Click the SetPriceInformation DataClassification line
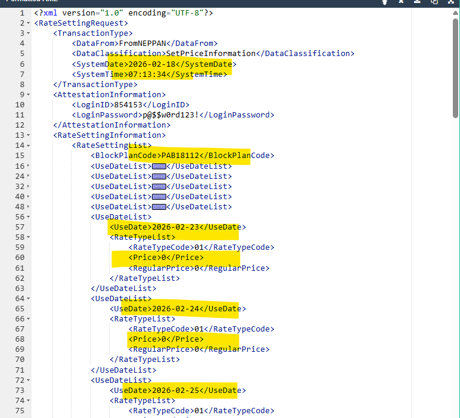 pos(213,54)
